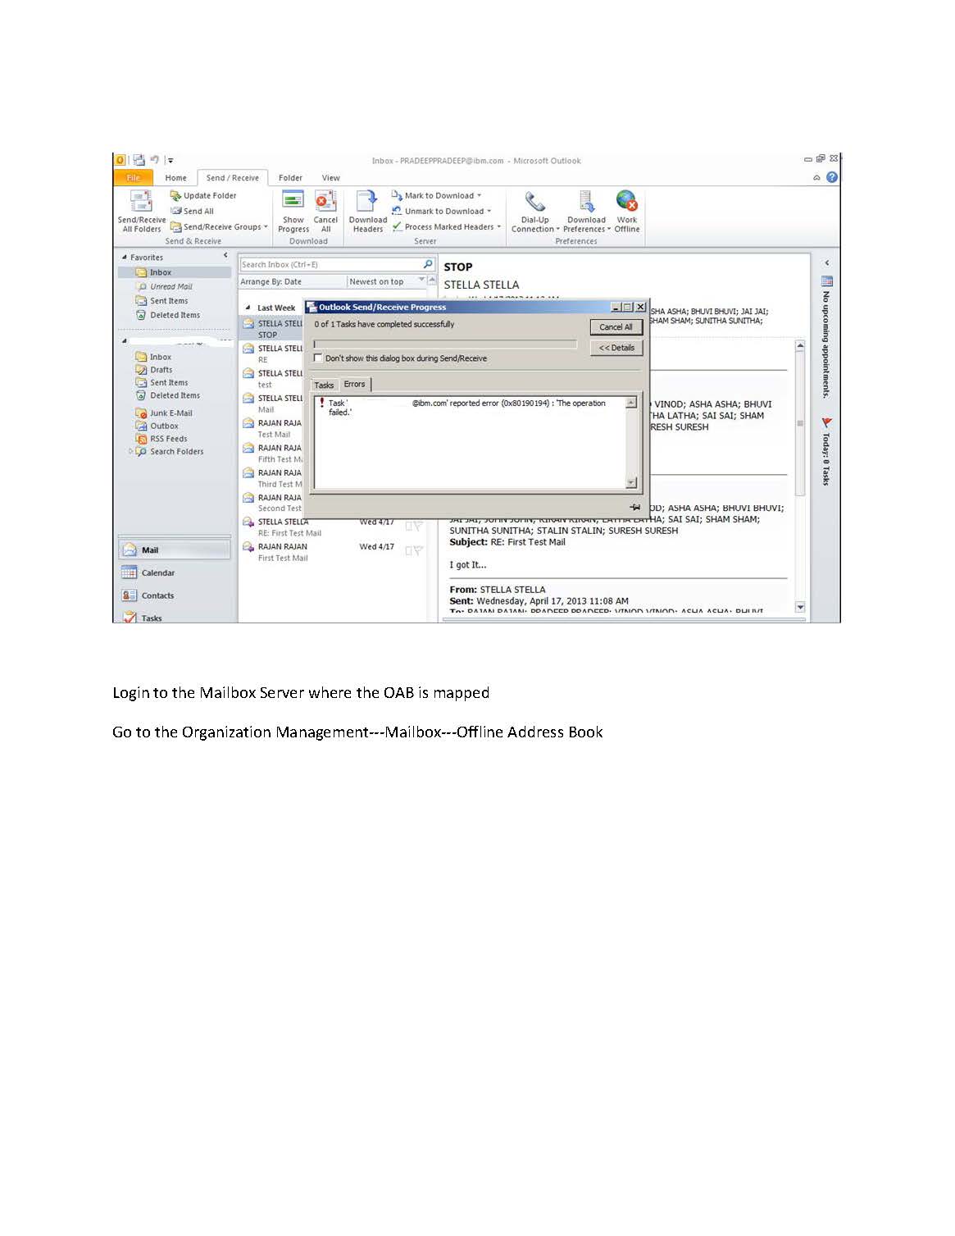Click the undo icon in quick access toolbar
Image resolution: width=955 pixels, height=1236 pixels.
(154, 160)
